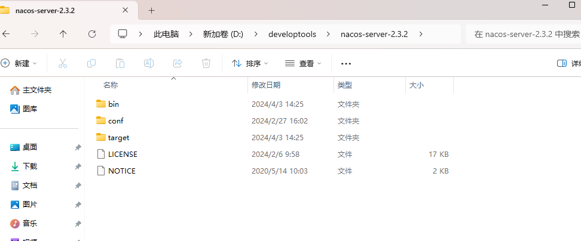Select the NOTICE file
The width and height of the screenshot is (581, 241).
click(x=122, y=171)
